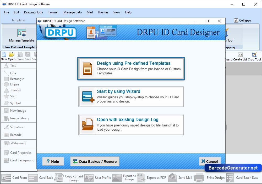Click the Create List icon

(240, 55)
